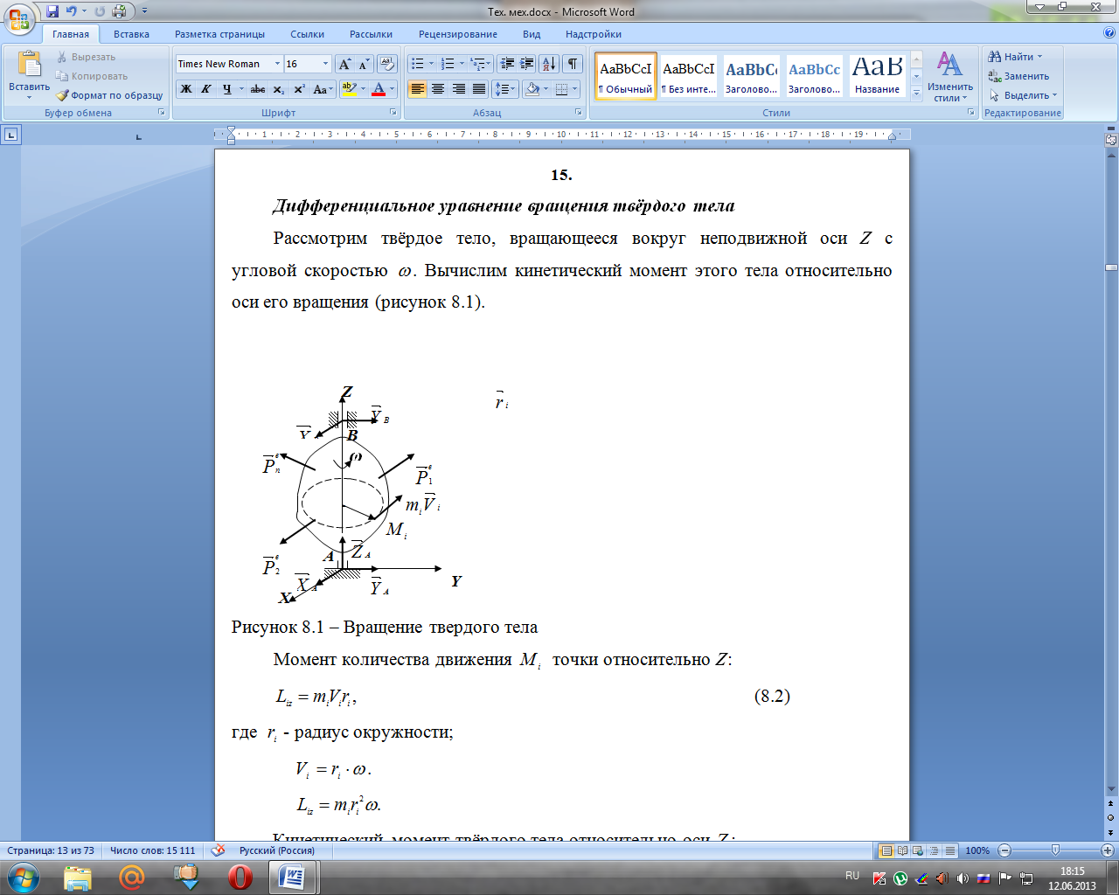Click the quick print icon
Screen dimensions: 1119x895
[x=119, y=11]
